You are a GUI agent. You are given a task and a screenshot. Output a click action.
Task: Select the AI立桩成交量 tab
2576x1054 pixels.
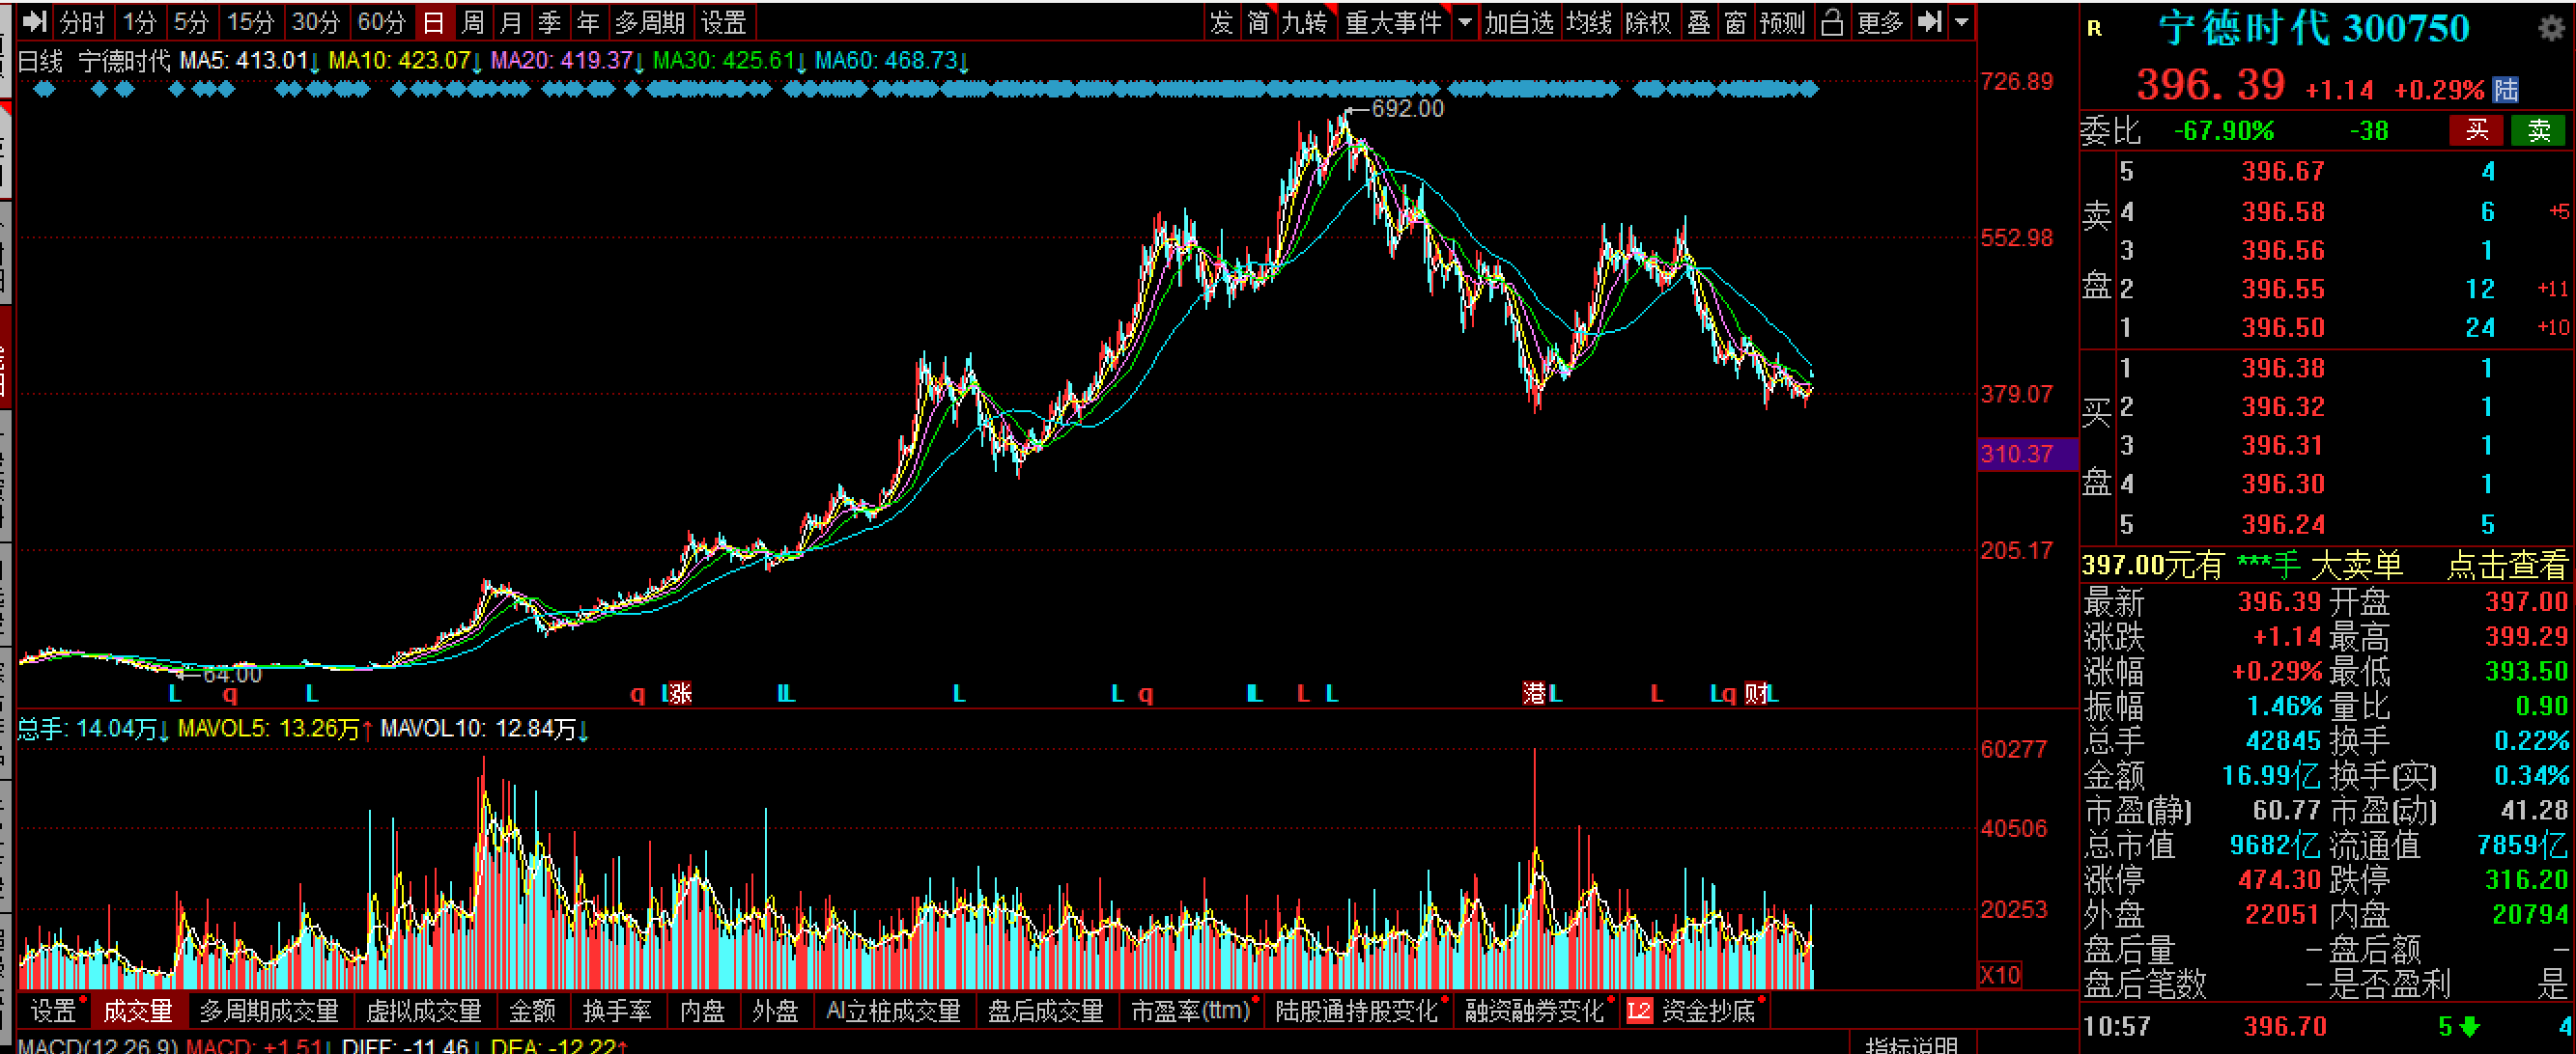tap(893, 1011)
